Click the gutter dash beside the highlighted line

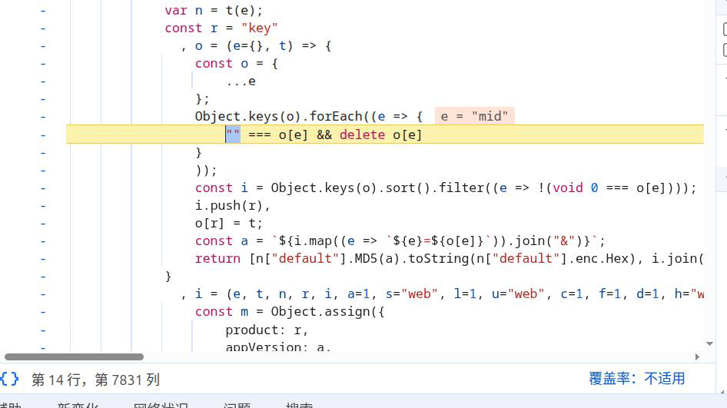point(43,135)
